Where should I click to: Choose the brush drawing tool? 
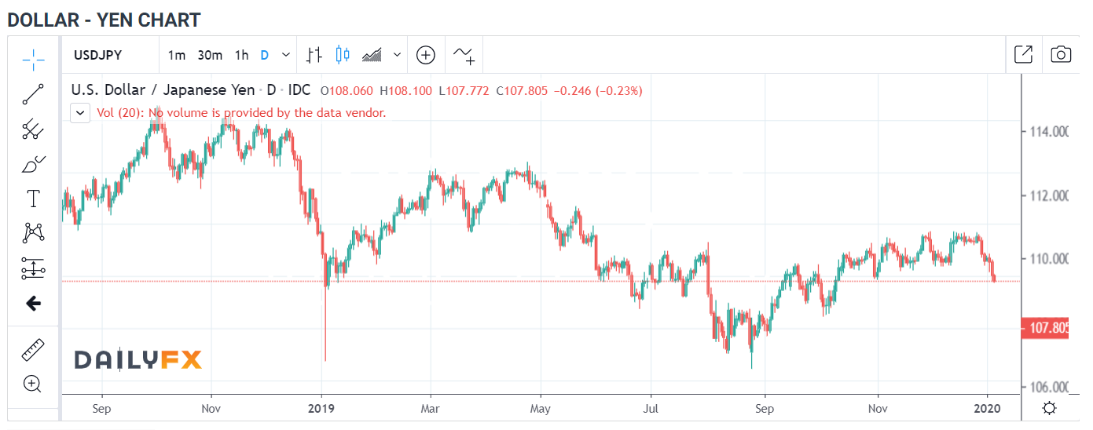[x=33, y=165]
